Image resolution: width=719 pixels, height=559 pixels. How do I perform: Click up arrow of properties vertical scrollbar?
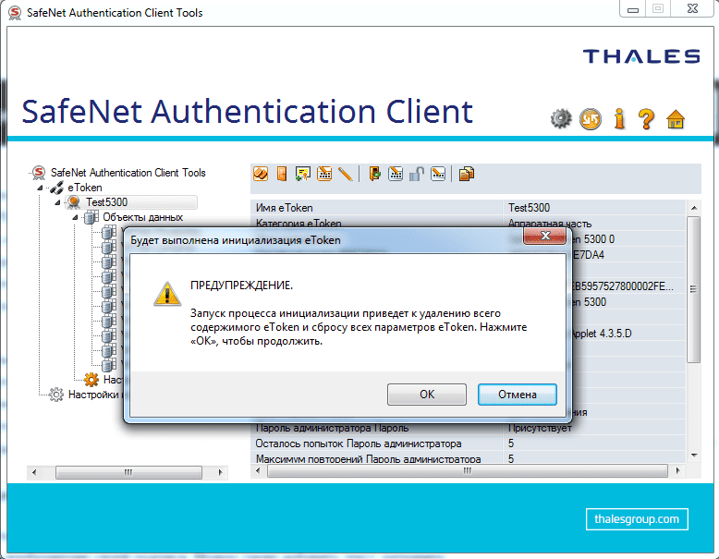[694, 208]
